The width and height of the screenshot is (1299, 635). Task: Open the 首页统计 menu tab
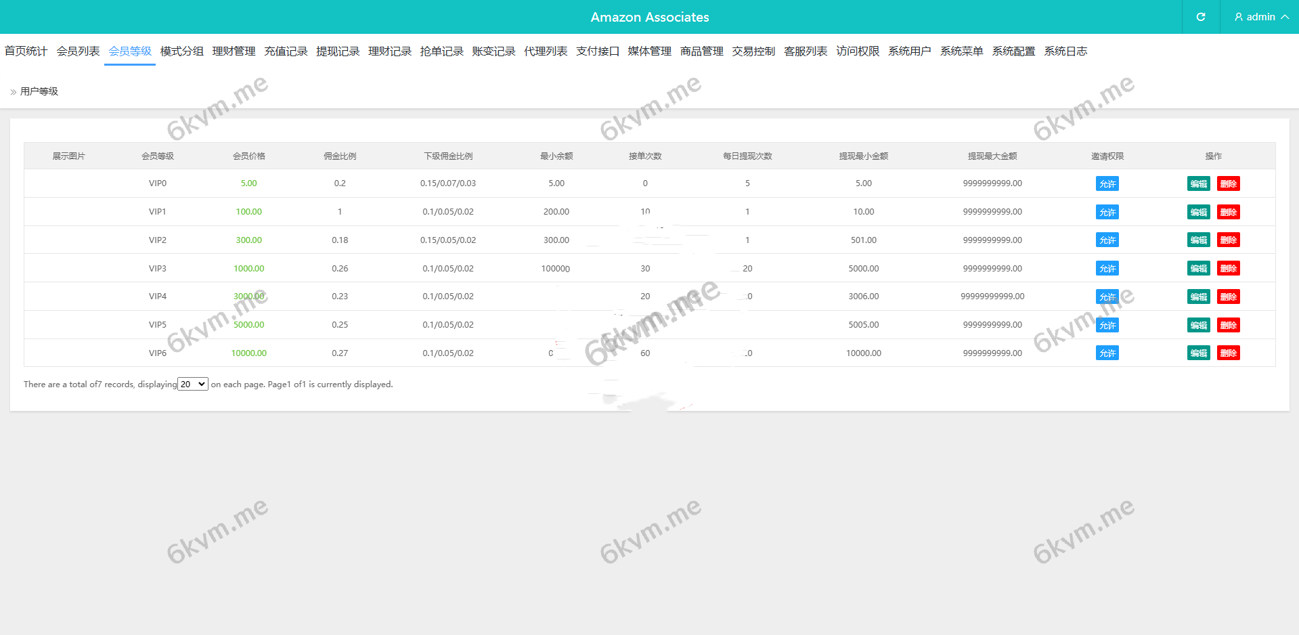click(26, 51)
